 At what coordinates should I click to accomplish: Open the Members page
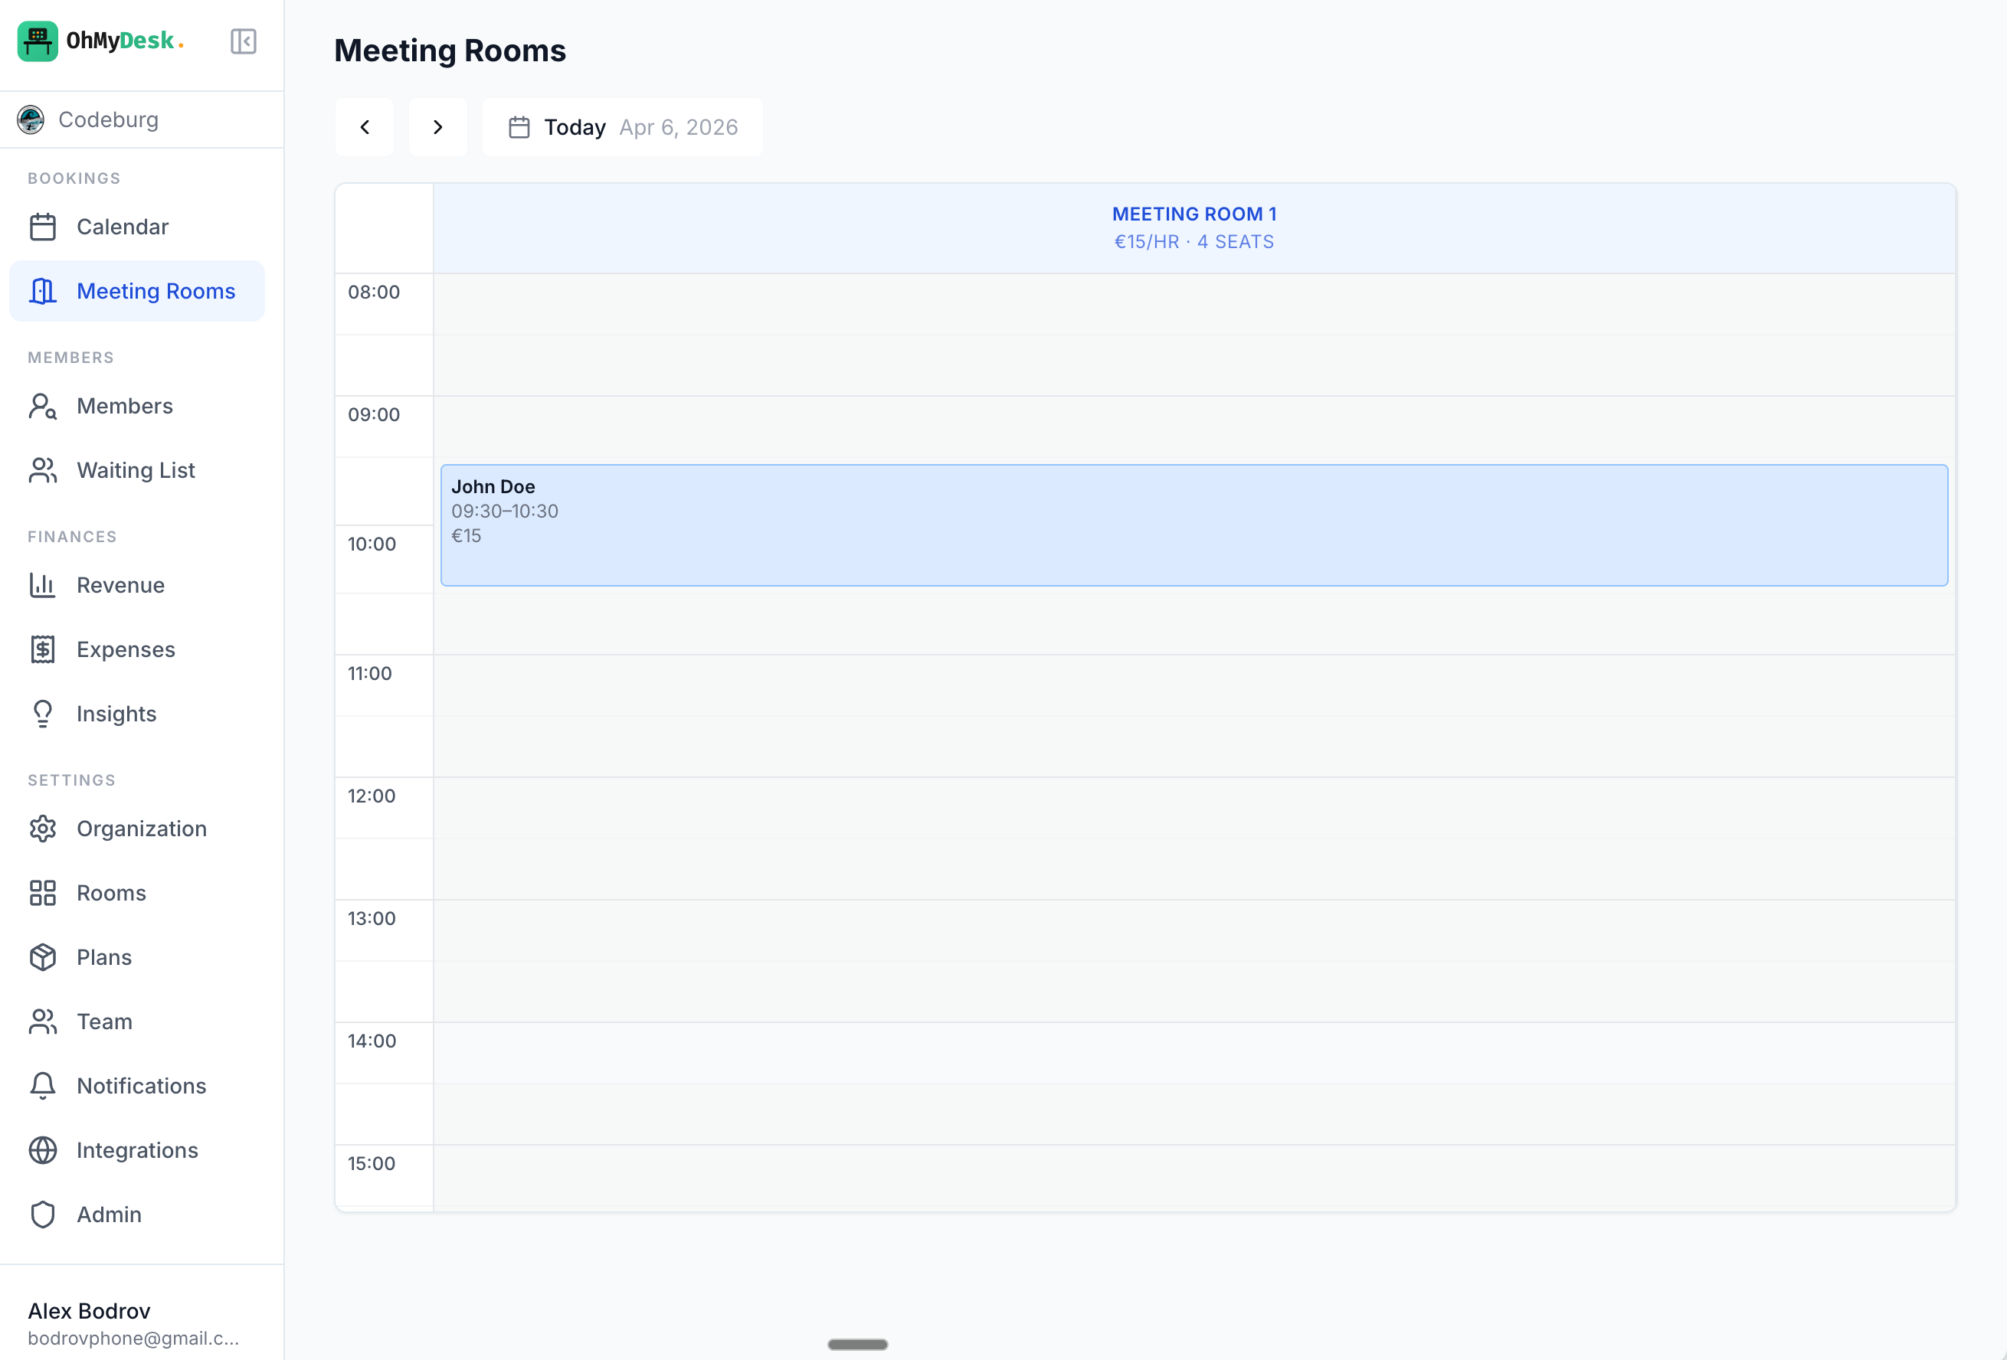(124, 406)
